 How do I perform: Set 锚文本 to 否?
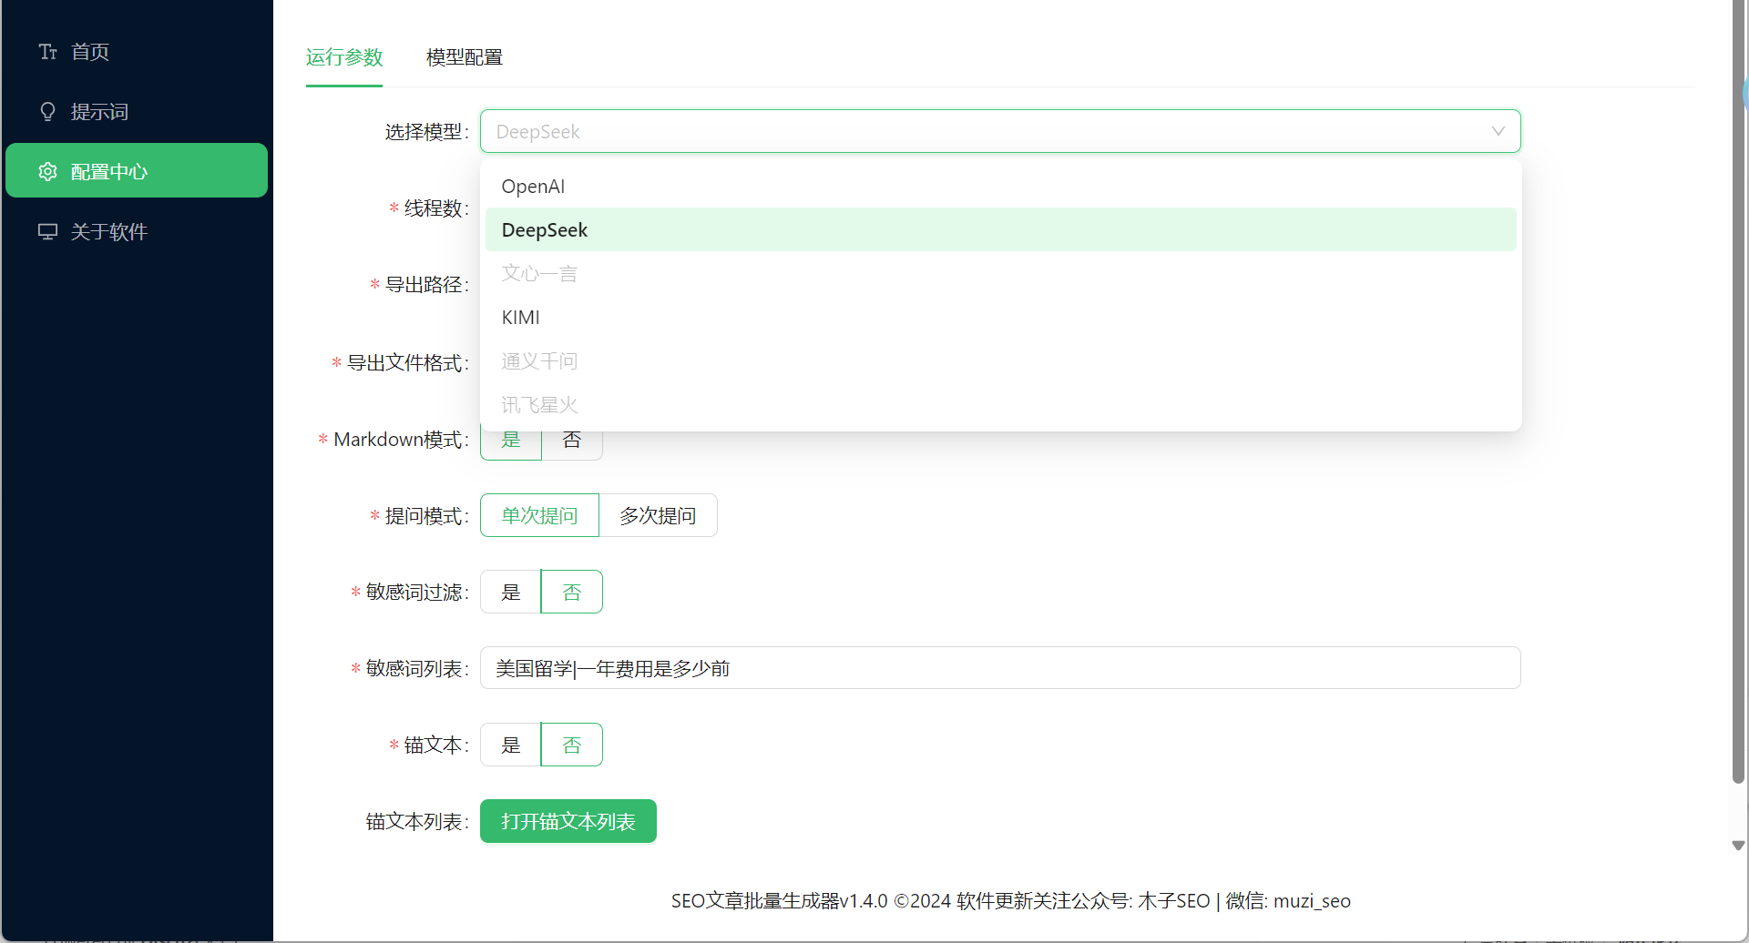point(572,745)
